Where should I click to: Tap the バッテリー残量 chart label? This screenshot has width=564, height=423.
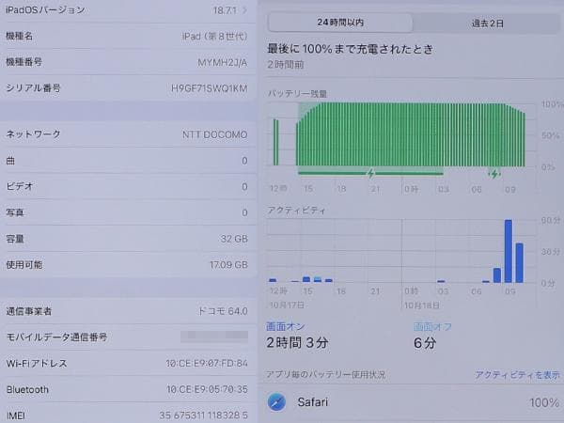pyautogui.click(x=297, y=94)
